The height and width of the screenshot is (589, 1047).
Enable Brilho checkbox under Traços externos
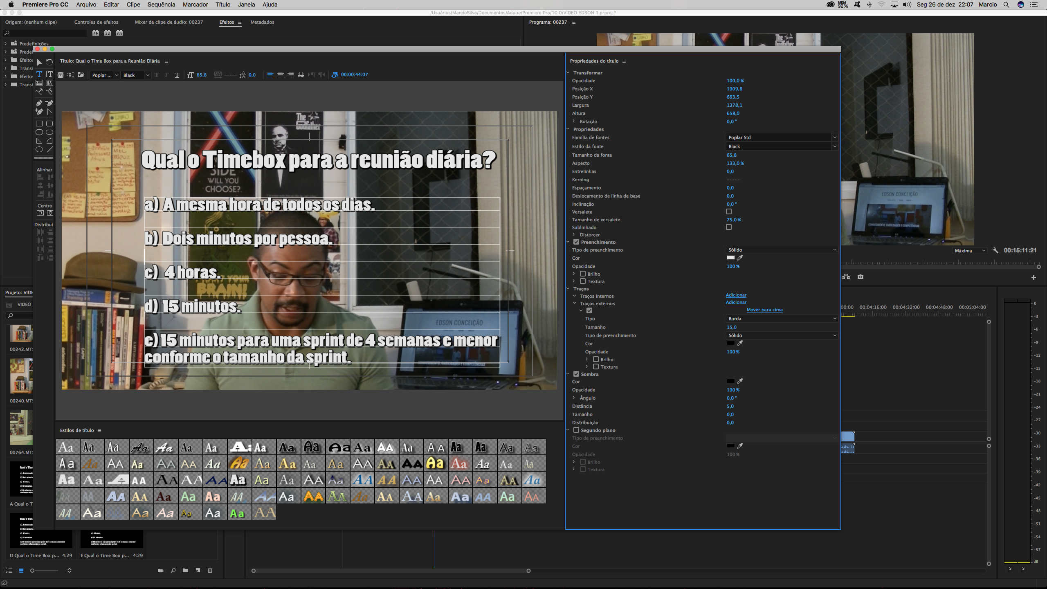coord(596,359)
